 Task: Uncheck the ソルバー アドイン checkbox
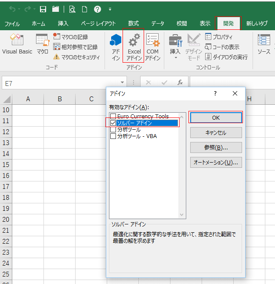click(113, 123)
